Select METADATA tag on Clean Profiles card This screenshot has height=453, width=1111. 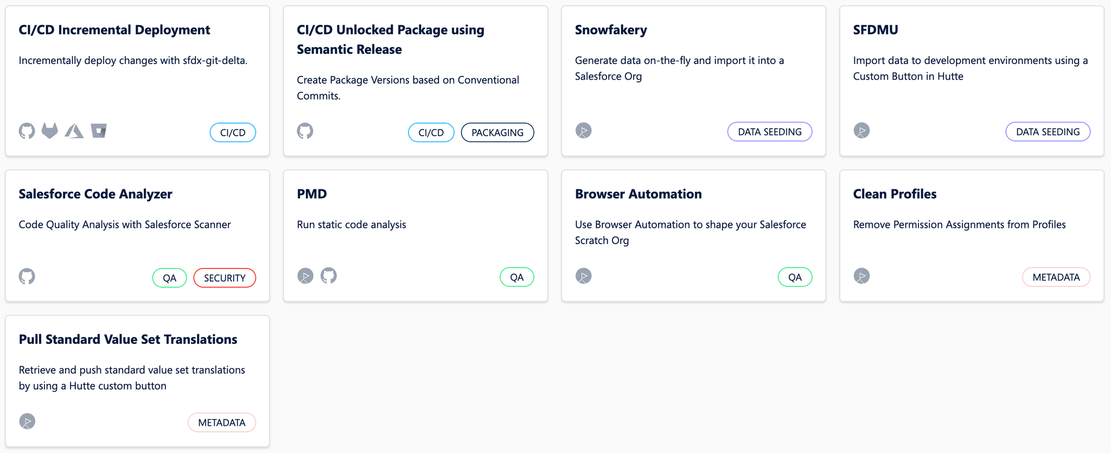pos(1056,277)
